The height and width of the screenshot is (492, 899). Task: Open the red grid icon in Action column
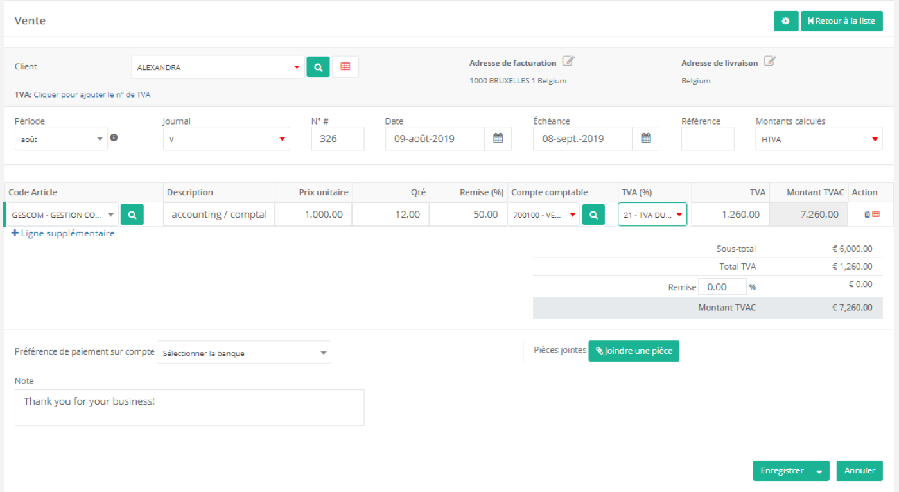[x=876, y=215]
